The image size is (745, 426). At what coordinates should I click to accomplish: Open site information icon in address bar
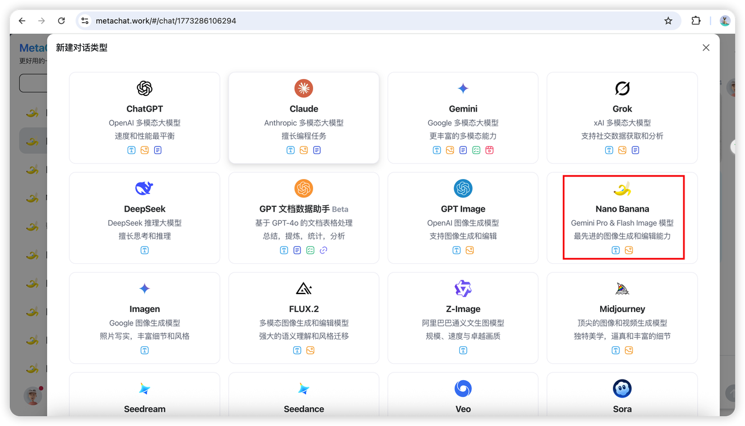[x=85, y=21]
